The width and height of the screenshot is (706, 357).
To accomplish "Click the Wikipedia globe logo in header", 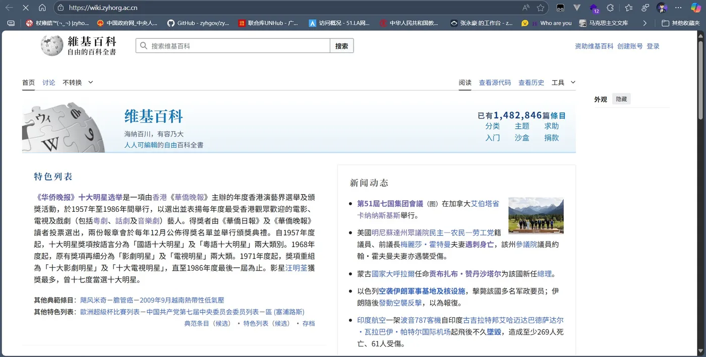I will [51, 45].
